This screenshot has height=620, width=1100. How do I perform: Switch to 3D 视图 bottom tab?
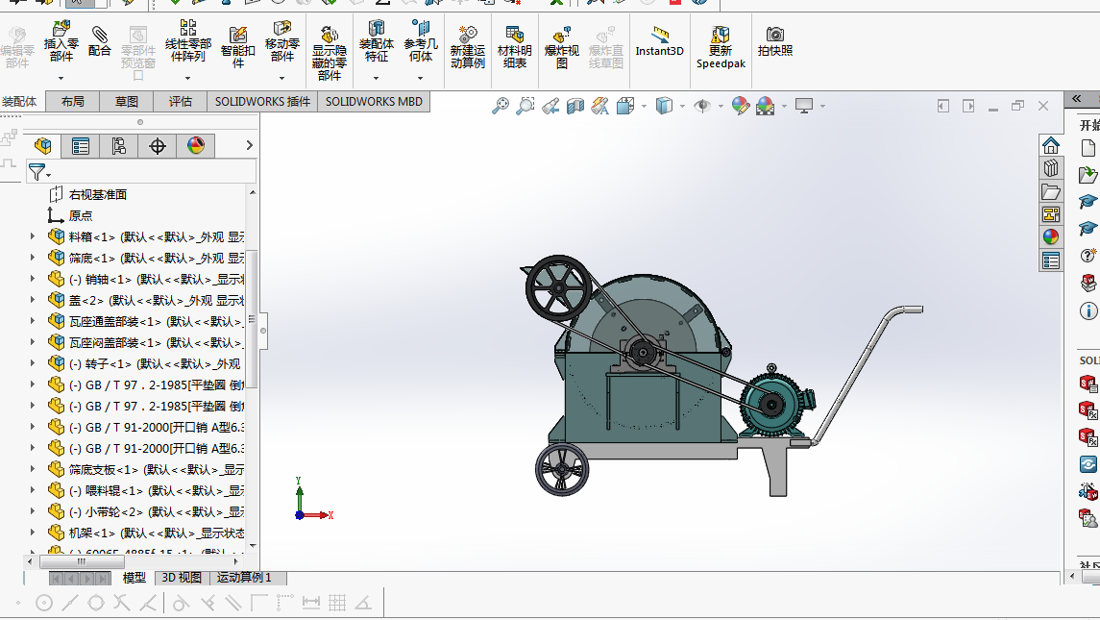point(182,578)
